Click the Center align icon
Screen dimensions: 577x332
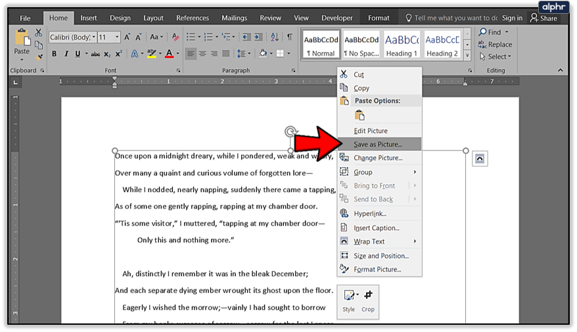202,54
